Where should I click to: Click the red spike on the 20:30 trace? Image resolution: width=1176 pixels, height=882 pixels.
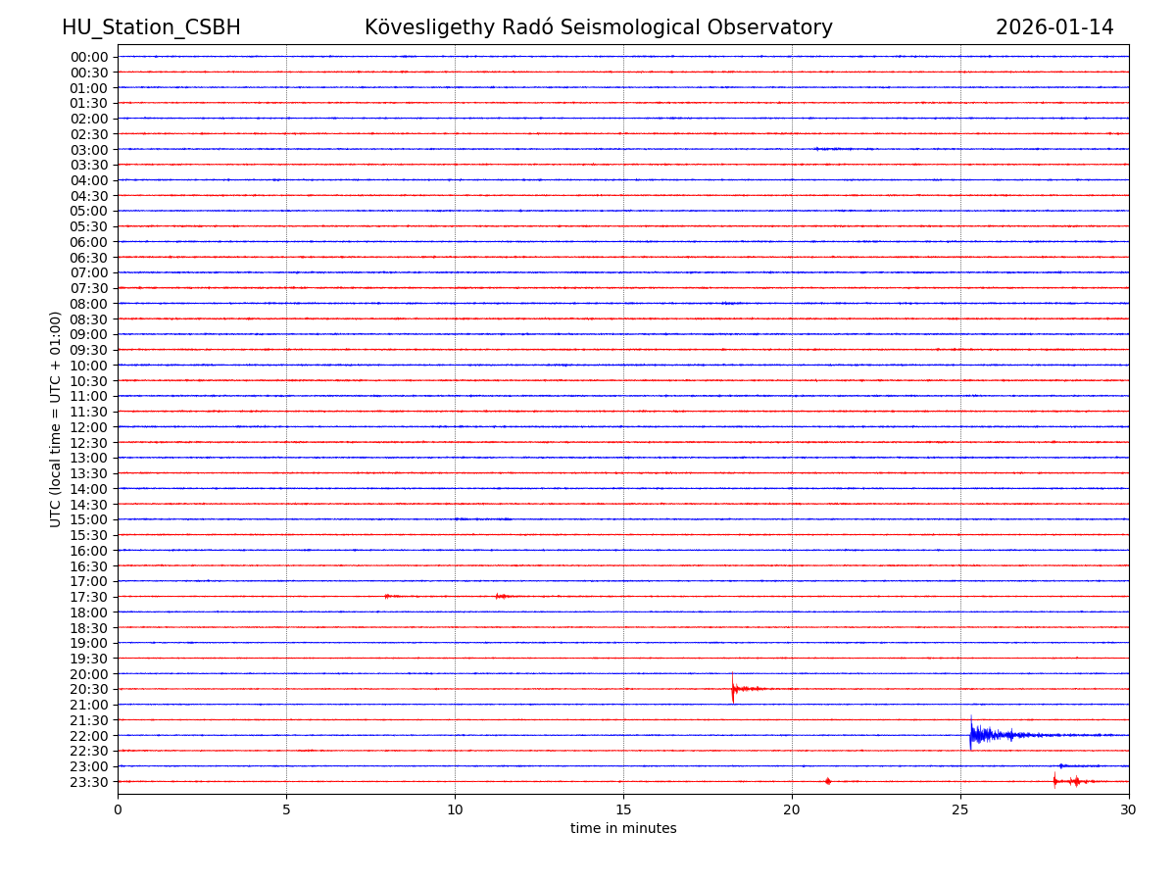point(734,689)
